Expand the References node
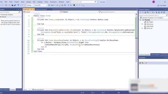 coord(142,24)
